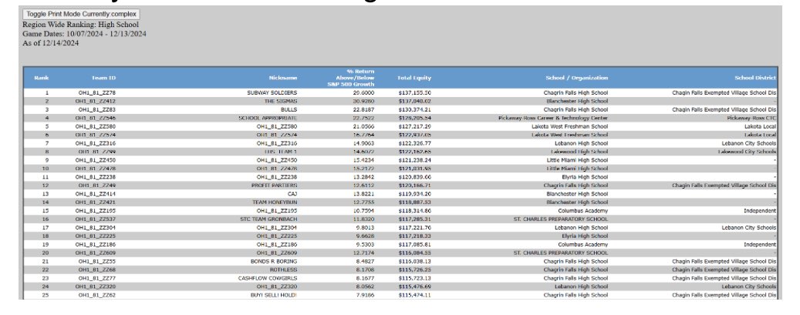
Task: Click the BUY! SELL! HOLD! nickname
Action: point(274,295)
